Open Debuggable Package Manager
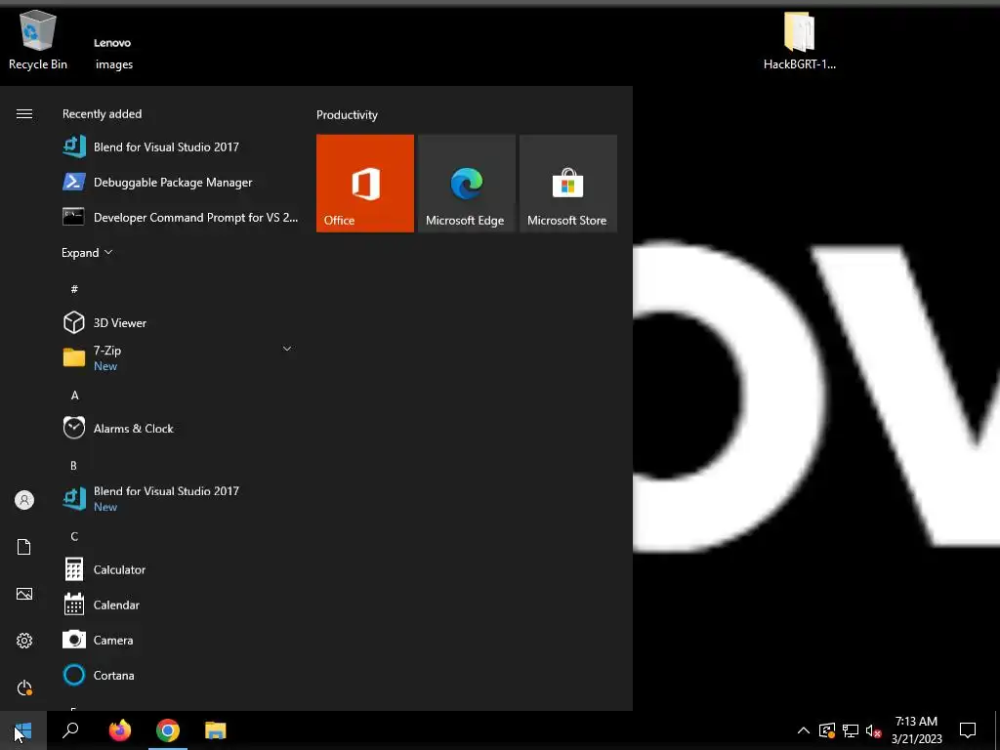 181,183
